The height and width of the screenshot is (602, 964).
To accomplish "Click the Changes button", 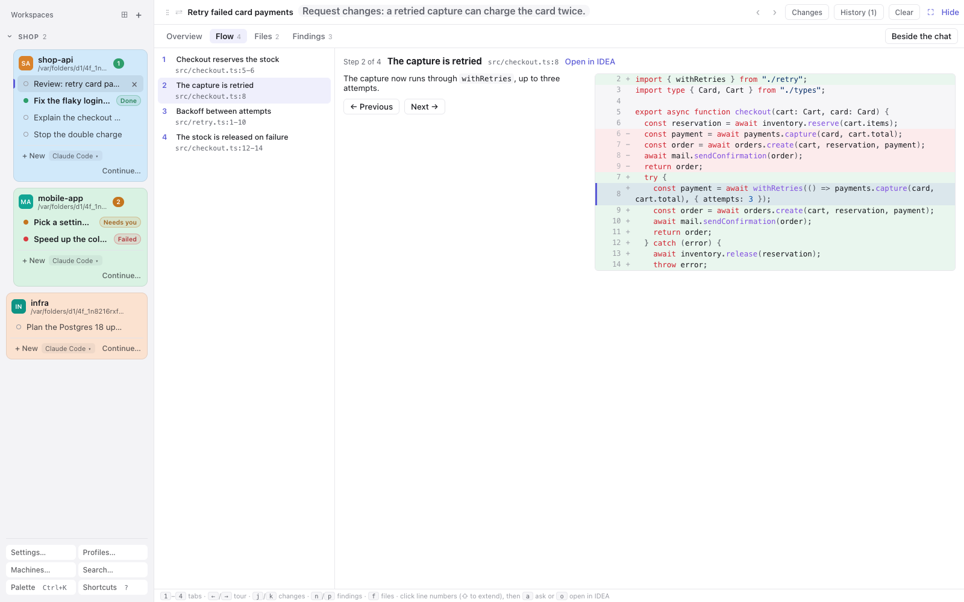I will coord(807,12).
